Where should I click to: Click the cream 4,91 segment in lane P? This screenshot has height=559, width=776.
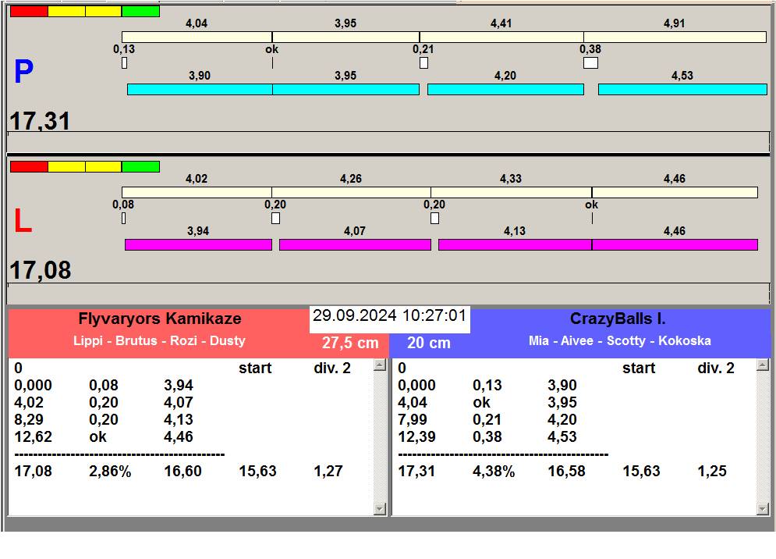point(674,37)
